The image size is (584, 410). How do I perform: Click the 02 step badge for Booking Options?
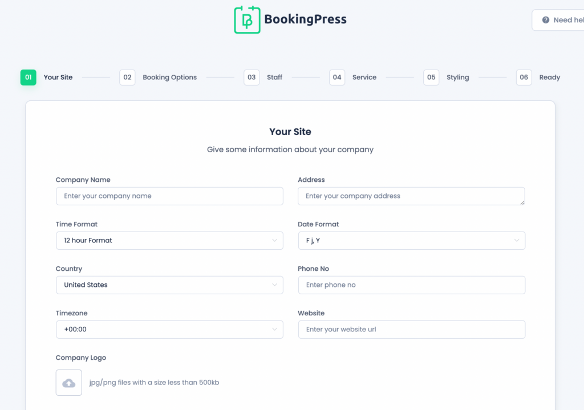tap(127, 77)
